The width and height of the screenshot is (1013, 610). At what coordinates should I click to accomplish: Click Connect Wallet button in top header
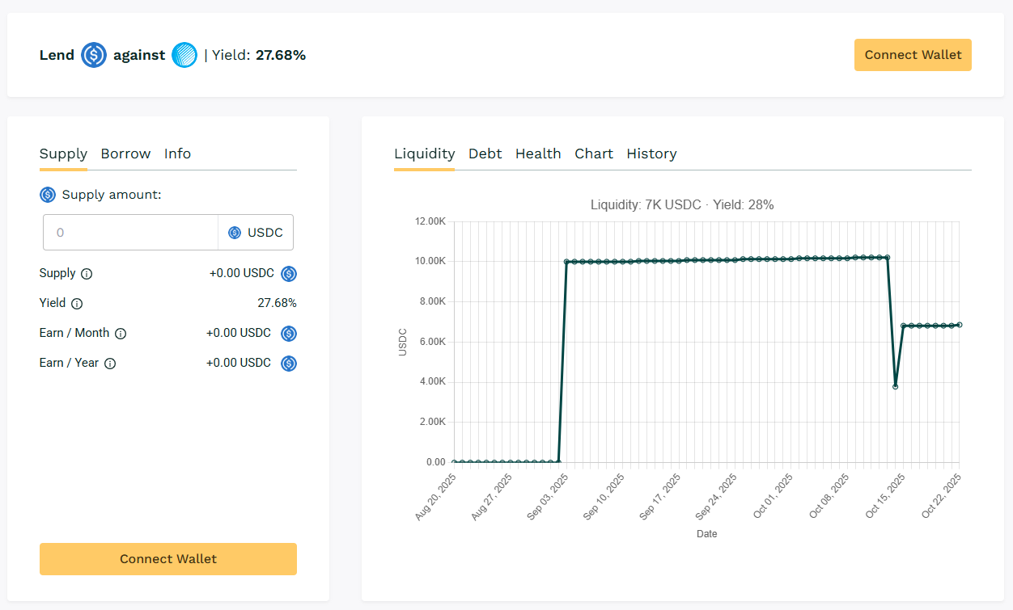913,55
